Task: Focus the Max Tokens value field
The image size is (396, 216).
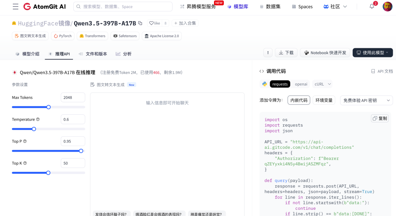Action: pyautogui.click(x=73, y=98)
